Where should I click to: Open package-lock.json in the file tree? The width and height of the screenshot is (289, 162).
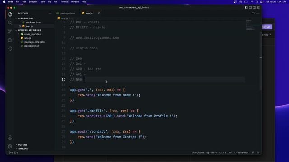point(34,42)
